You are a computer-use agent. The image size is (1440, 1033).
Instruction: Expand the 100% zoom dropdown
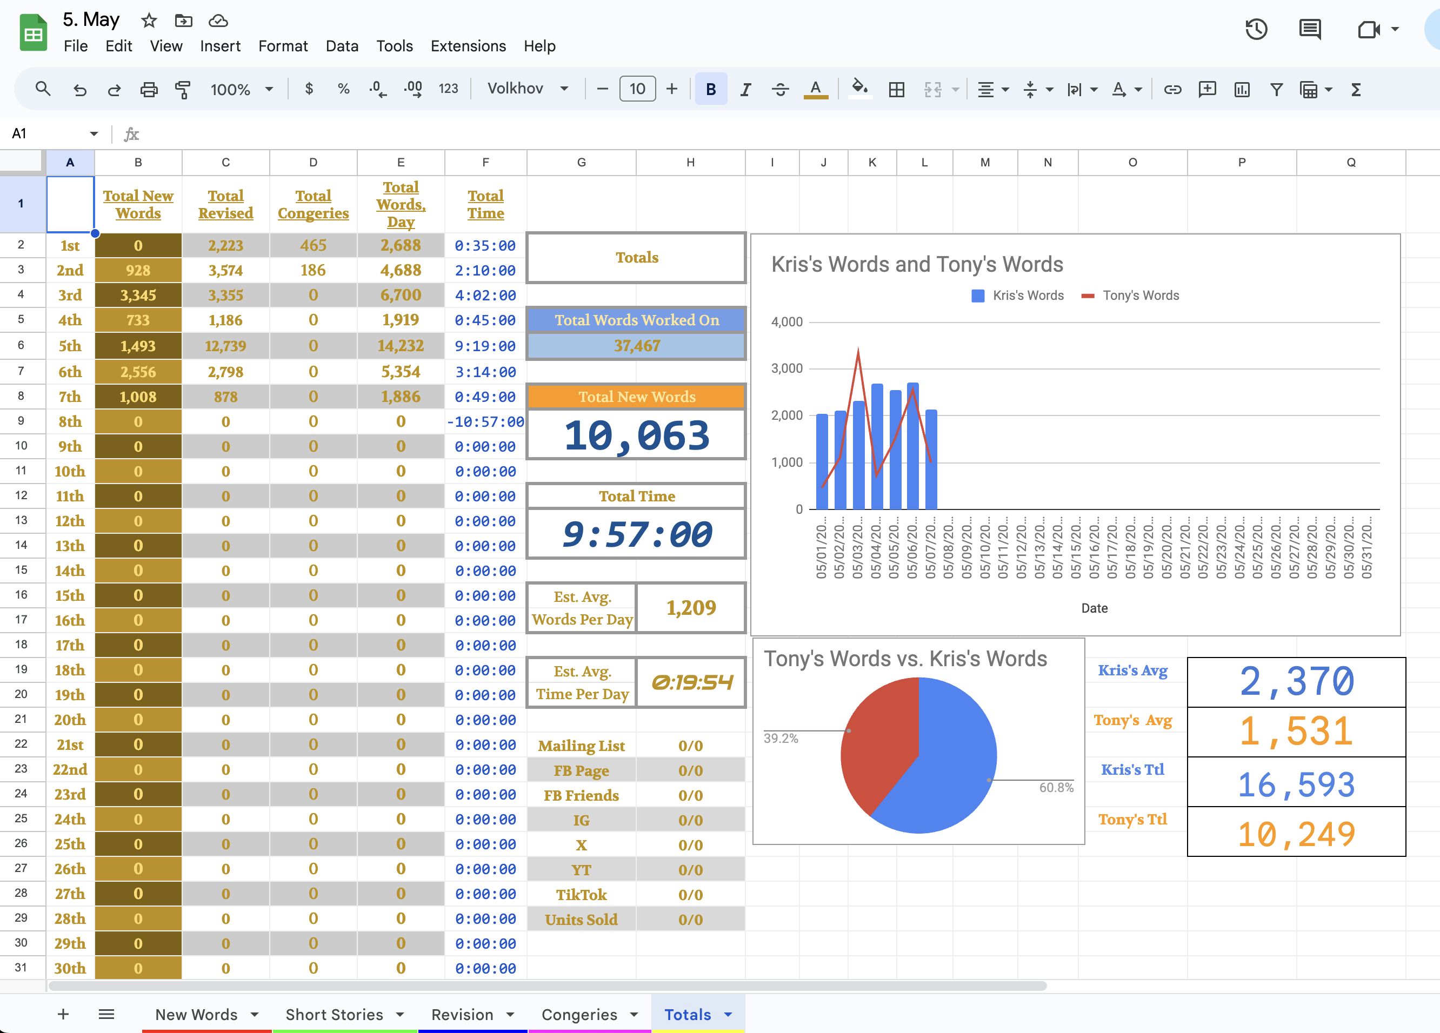tap(241, 90)
